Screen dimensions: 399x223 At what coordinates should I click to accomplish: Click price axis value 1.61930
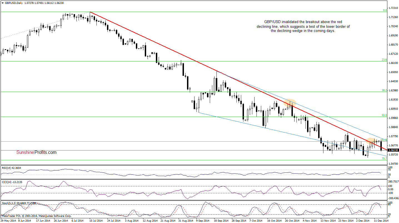[x=393, y=100]
